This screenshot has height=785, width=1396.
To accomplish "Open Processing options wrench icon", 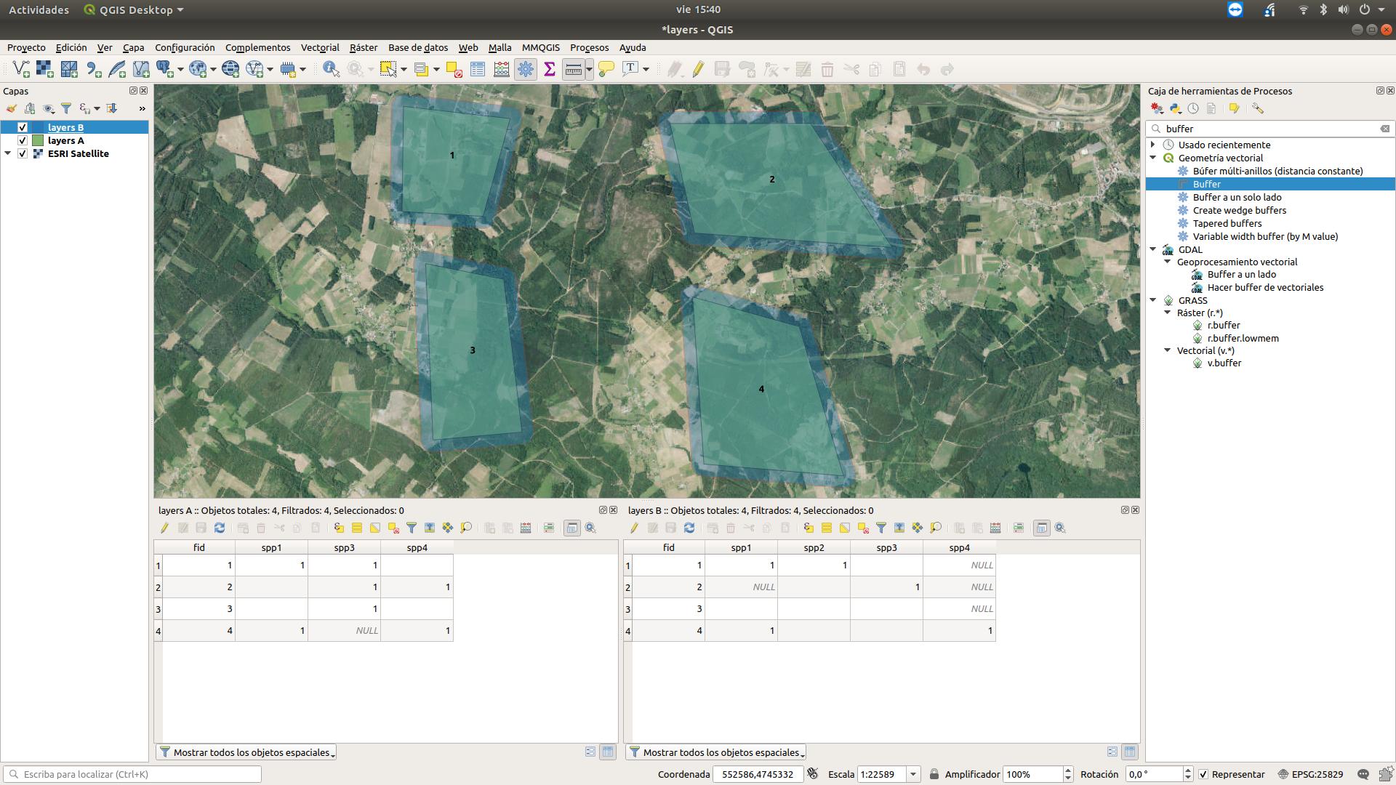I will 1258,108.
